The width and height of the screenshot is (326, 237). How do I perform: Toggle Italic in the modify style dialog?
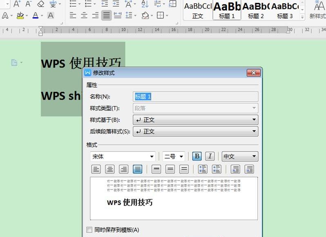[x=210, y=156]
